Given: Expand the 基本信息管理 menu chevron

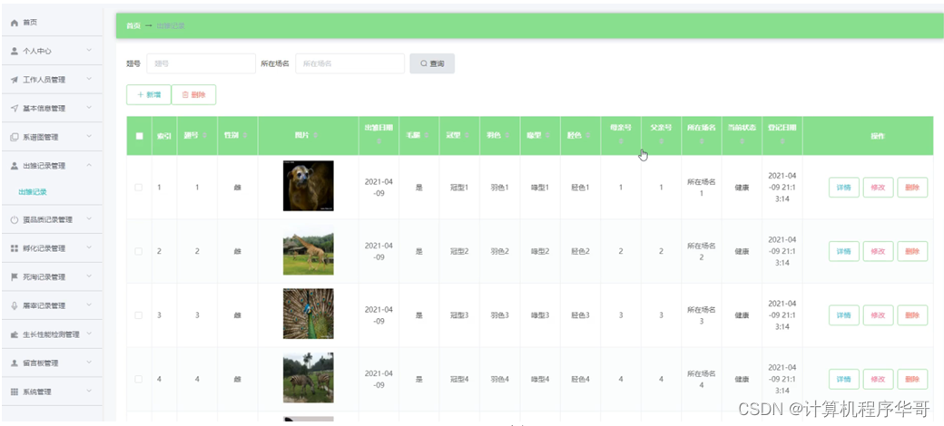Looking at the screenshot, I should click(89, 108).
